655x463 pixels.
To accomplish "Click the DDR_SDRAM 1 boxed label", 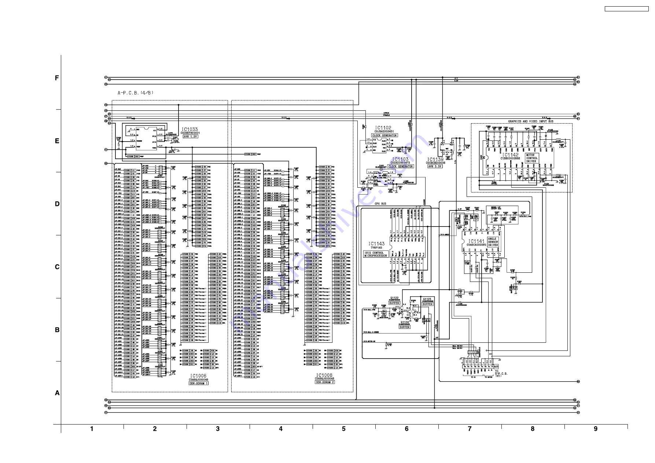I will 199,383.
